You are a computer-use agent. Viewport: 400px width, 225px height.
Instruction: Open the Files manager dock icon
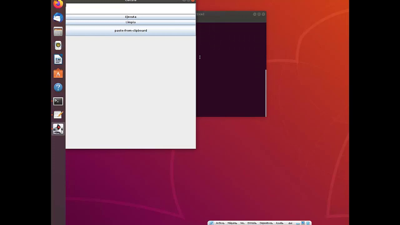(58, 32)
